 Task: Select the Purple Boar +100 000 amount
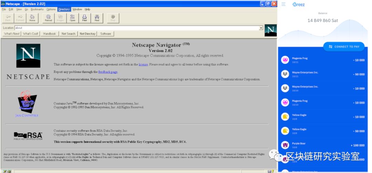[x=358, y=145]
